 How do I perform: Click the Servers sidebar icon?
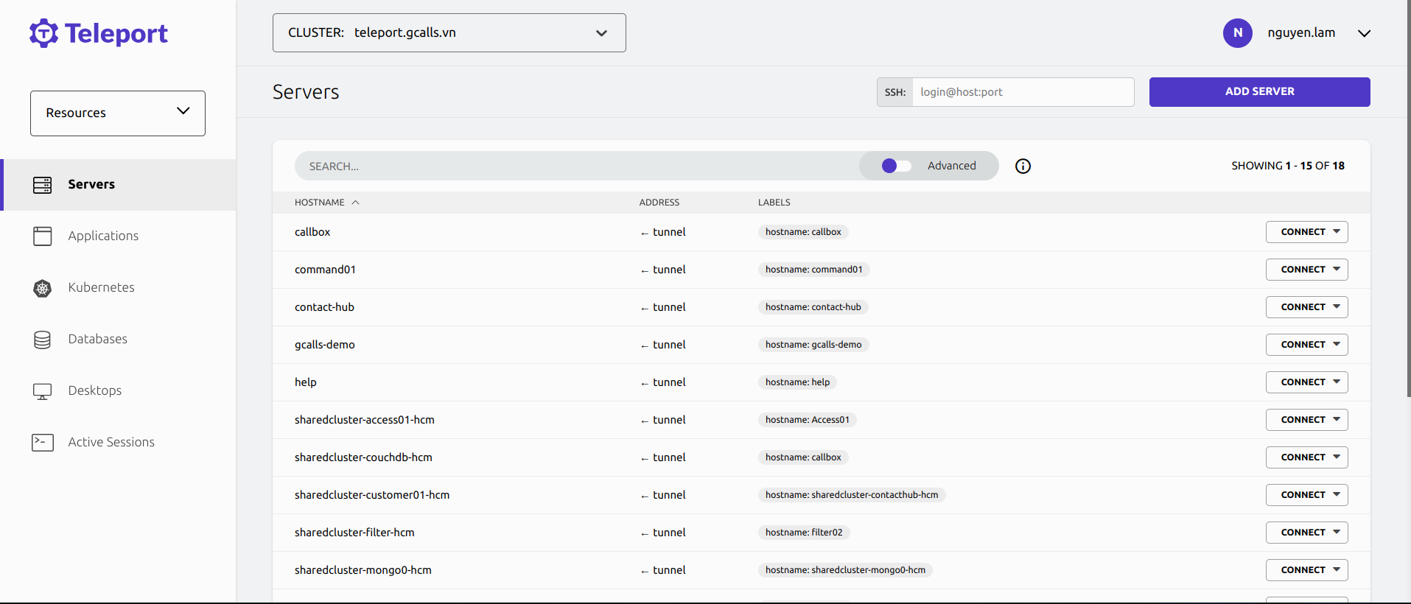(x=43, y=185)
